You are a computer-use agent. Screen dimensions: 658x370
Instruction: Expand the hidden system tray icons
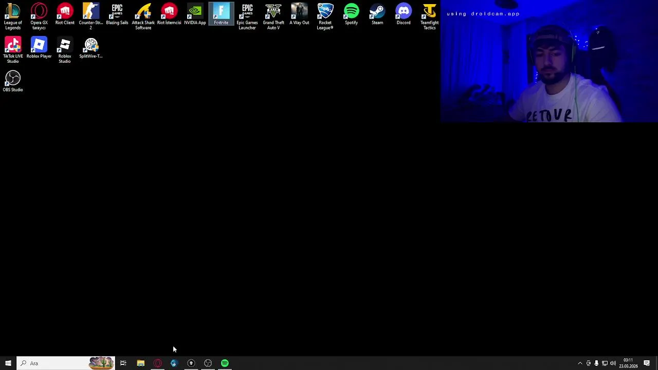tap(580, 363)
